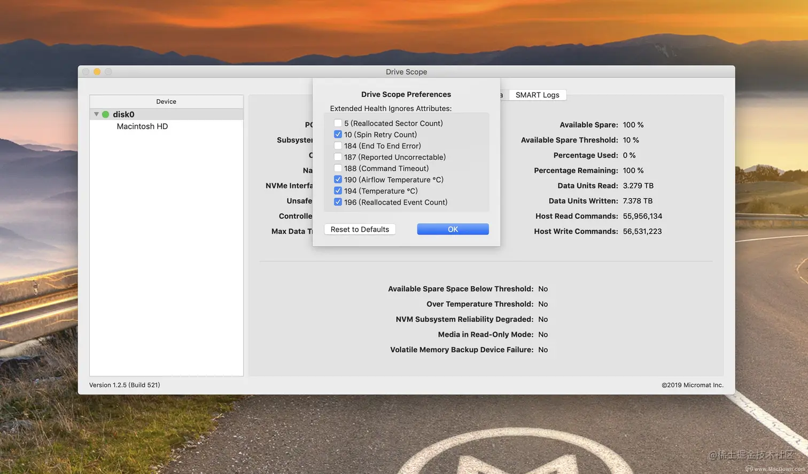808x474 pixels.
Task: Tick the 184 (End To End Error) checkbox
Action: 338,146
